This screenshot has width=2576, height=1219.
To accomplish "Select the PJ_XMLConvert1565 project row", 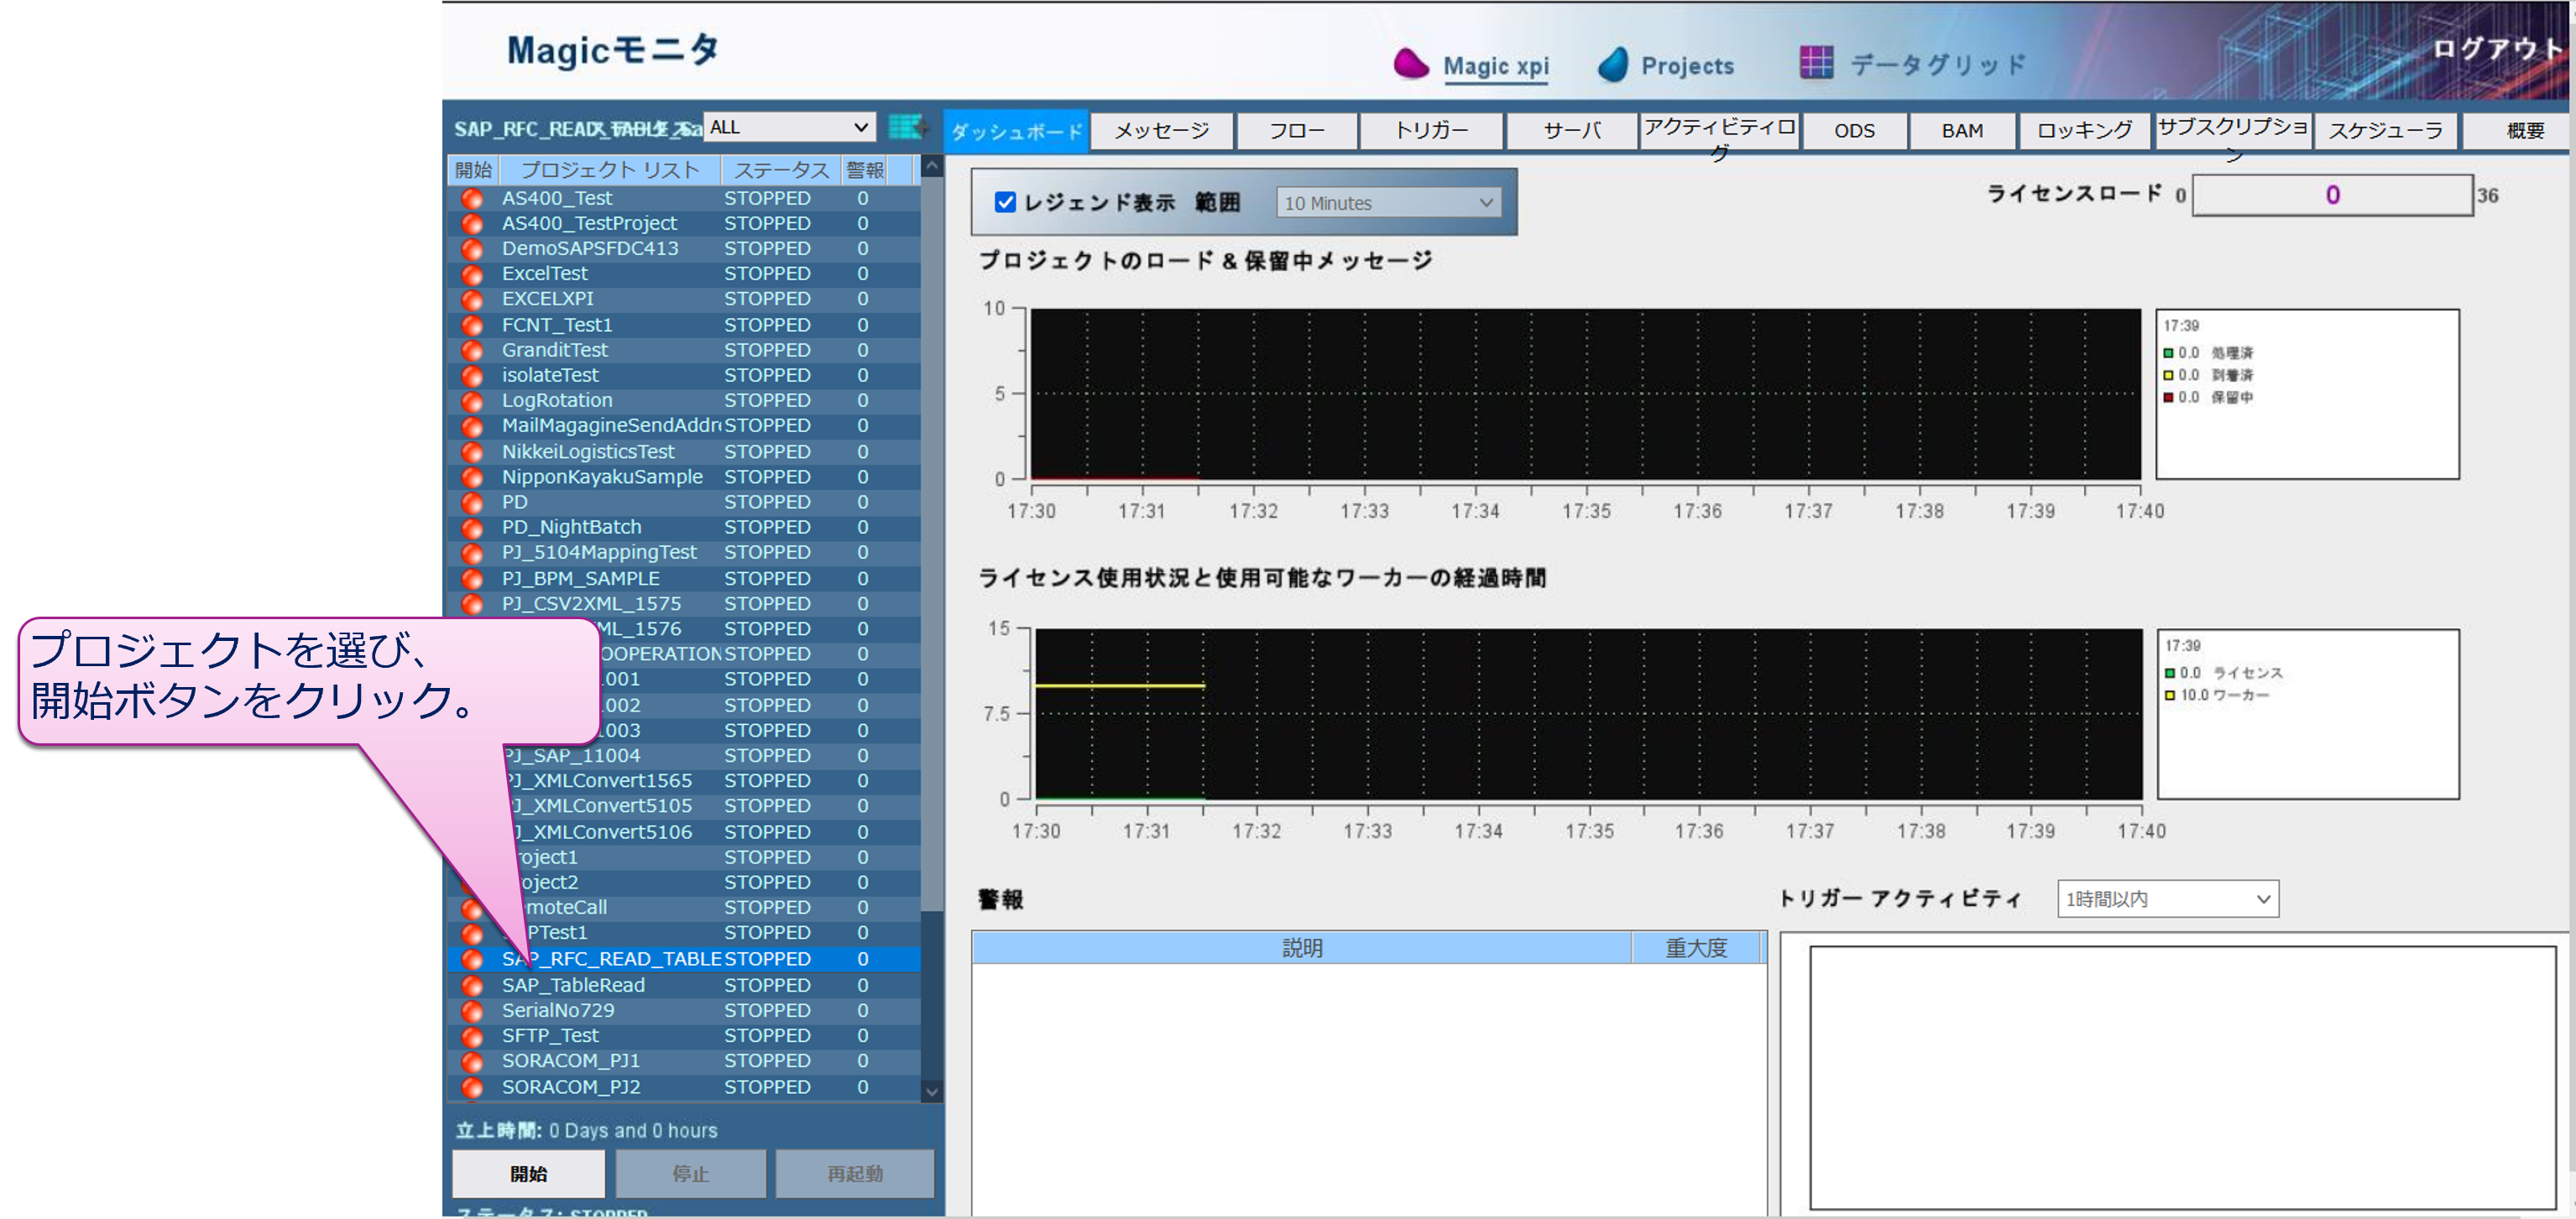I will click(685, 780).
